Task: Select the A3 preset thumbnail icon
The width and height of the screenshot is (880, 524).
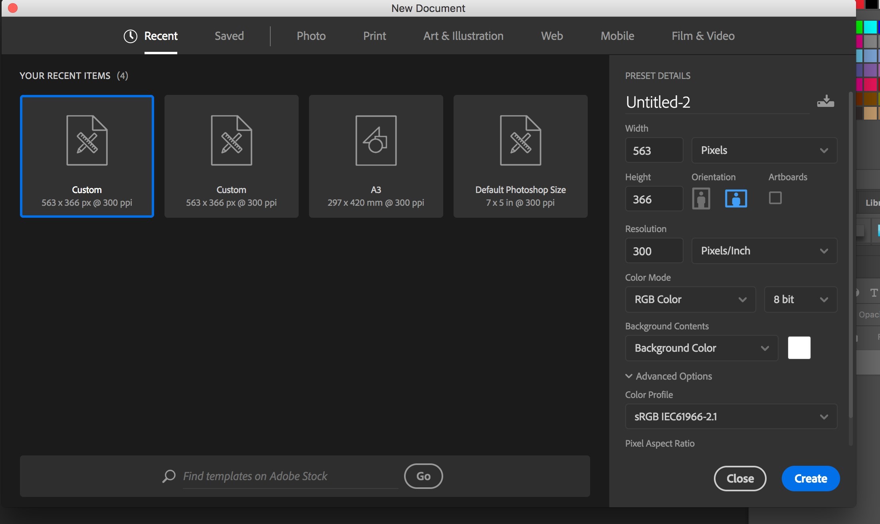Action: [x=376, y=140]
